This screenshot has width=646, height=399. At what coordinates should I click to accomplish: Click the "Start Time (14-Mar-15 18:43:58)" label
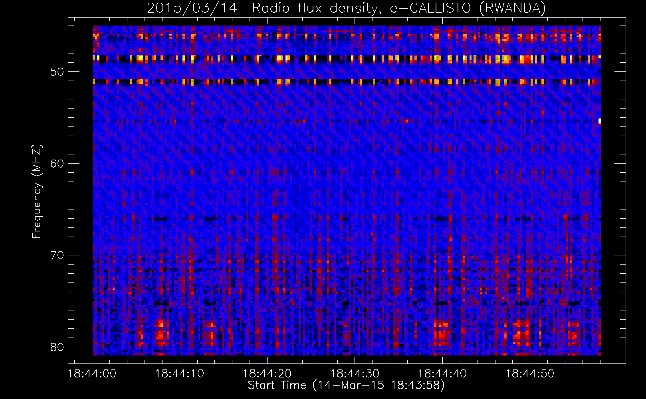pos(346,385)
